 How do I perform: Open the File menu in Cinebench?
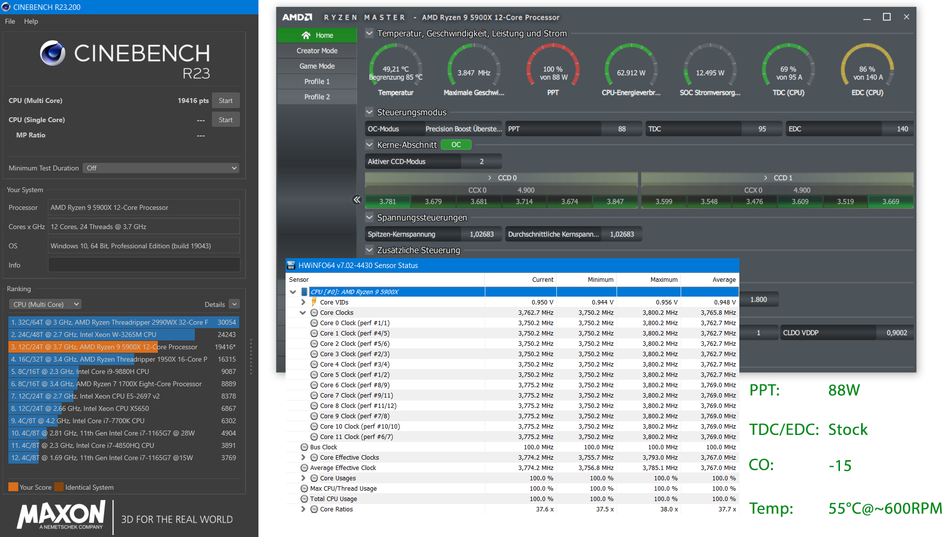(x=10, y=21)
